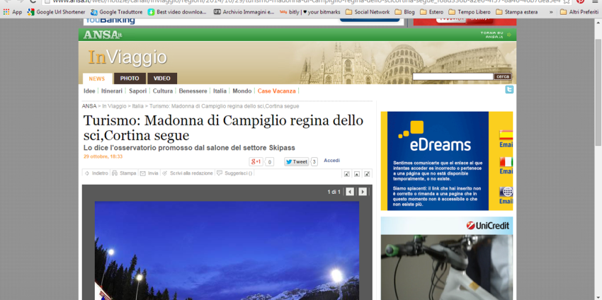Open bitly your bitmarks bookmark
This screenshot has height=300, width=602.
pos(310,12)
